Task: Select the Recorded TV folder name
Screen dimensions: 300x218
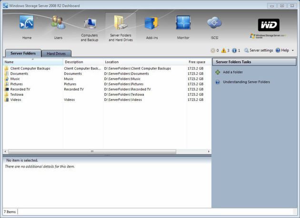Action: tap(20, 89)
